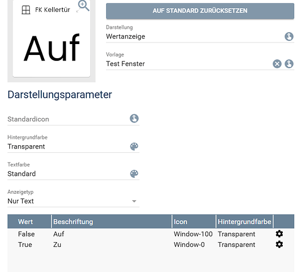304x272 pixels.
Task: Clear the Vorlage Test Fenster with X icon
Action: click(x=277, y=64)
